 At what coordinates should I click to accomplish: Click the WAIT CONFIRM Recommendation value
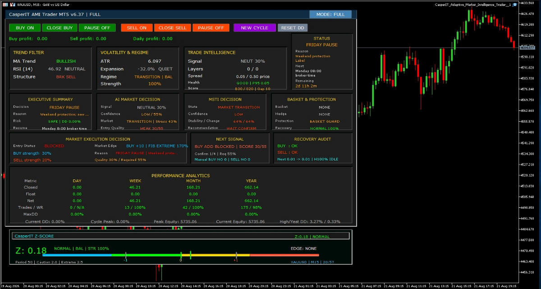pyautogui.click(x=241, y=128)
